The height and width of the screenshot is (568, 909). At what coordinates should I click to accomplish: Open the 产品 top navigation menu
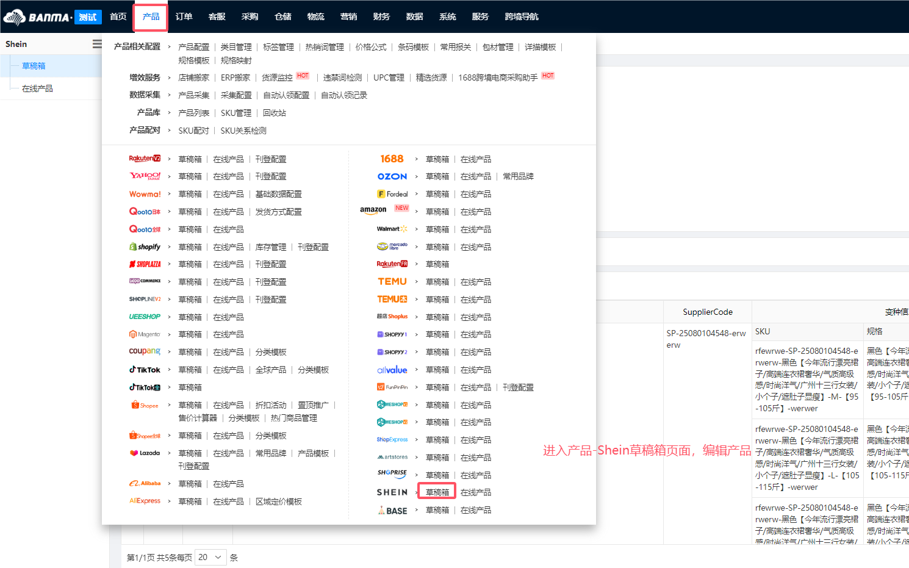click(151, 16)
